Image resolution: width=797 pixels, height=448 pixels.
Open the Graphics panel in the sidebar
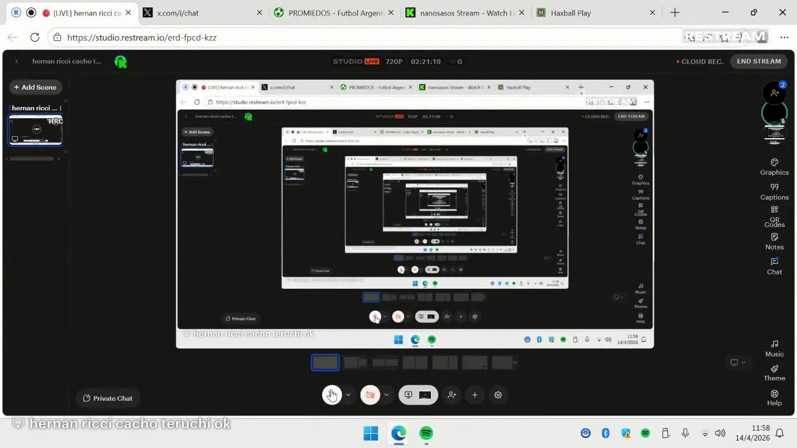[774, 167]
